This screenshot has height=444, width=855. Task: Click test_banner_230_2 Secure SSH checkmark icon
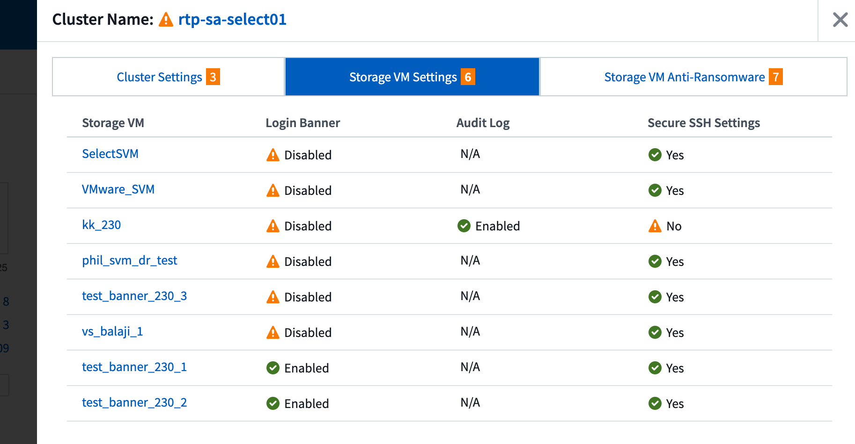tap(655, 403)
